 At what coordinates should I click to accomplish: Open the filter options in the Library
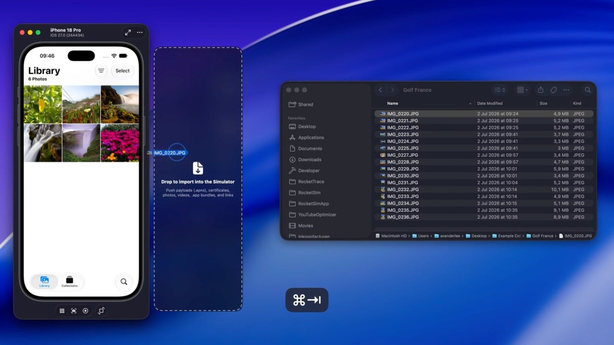tap(101, 71)
